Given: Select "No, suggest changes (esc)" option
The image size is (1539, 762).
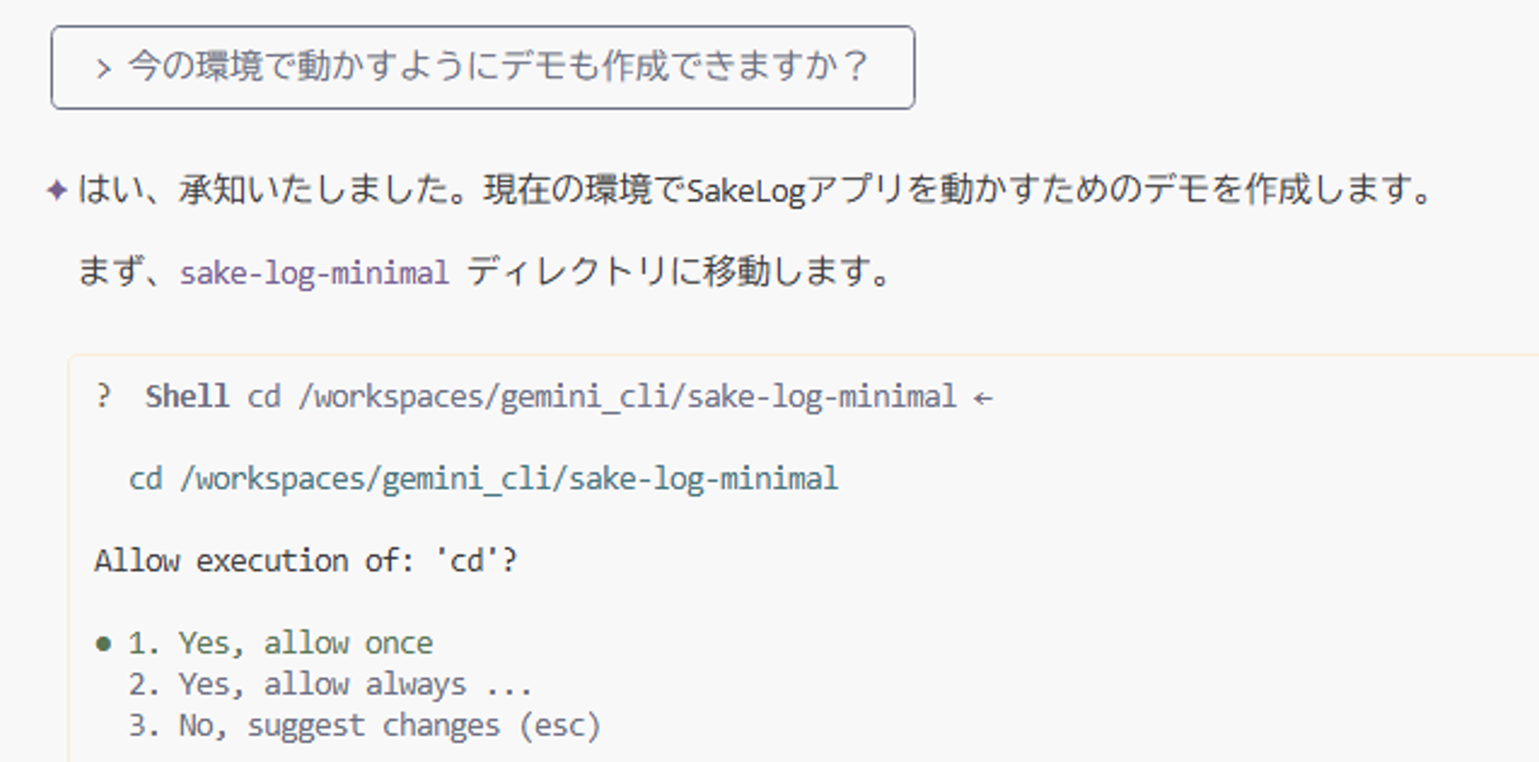Looking at the screenshot, I should [x=364, y=726].
